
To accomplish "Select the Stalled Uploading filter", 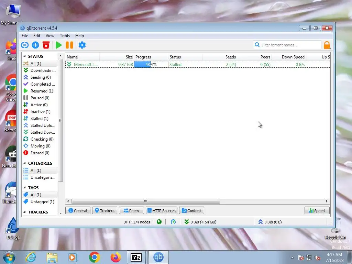I will 40,125.
